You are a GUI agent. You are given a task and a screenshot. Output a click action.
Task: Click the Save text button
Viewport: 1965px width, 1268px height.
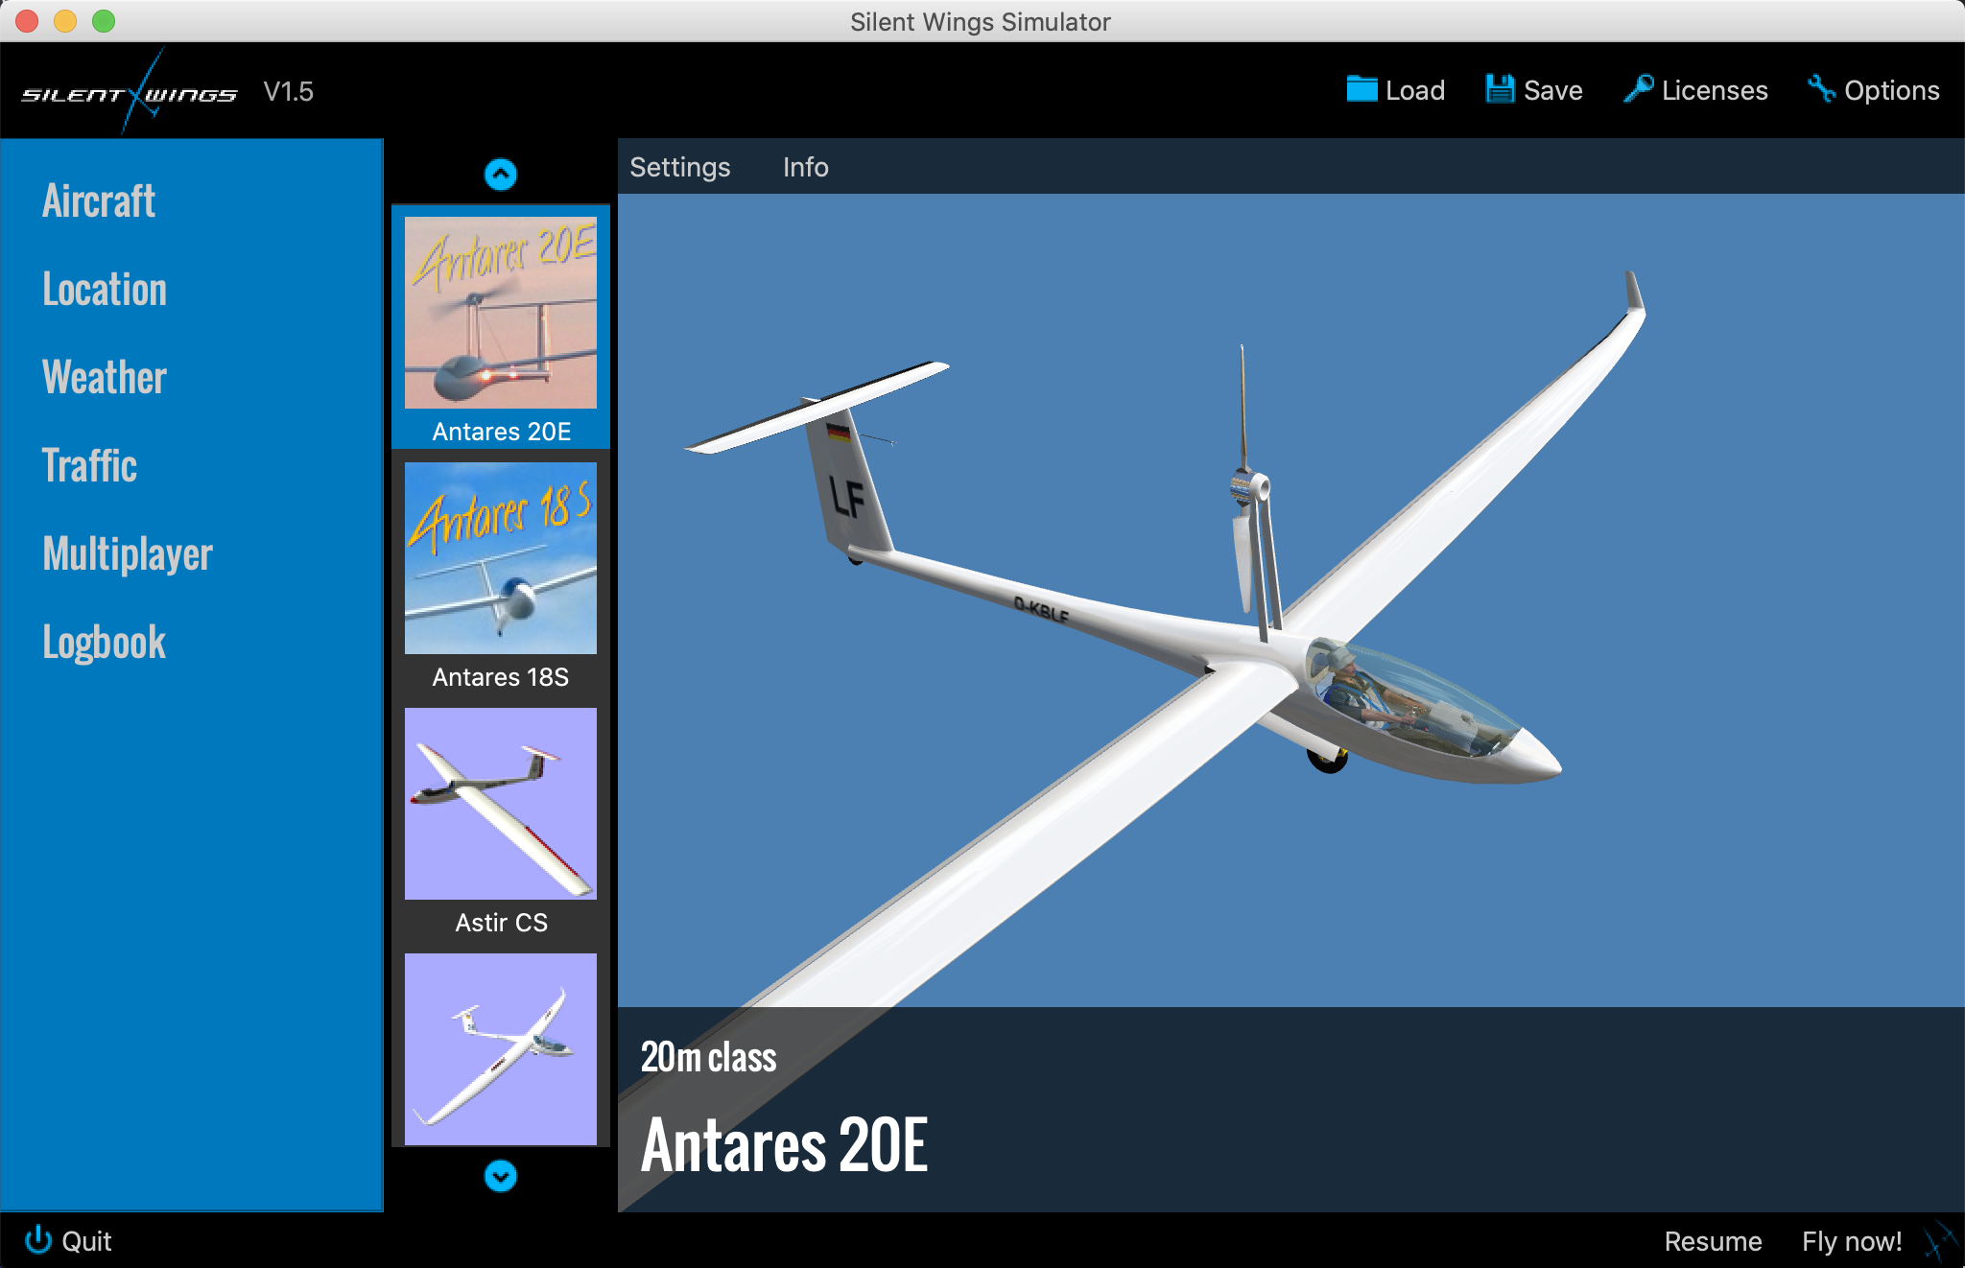tap(1553, 90)
